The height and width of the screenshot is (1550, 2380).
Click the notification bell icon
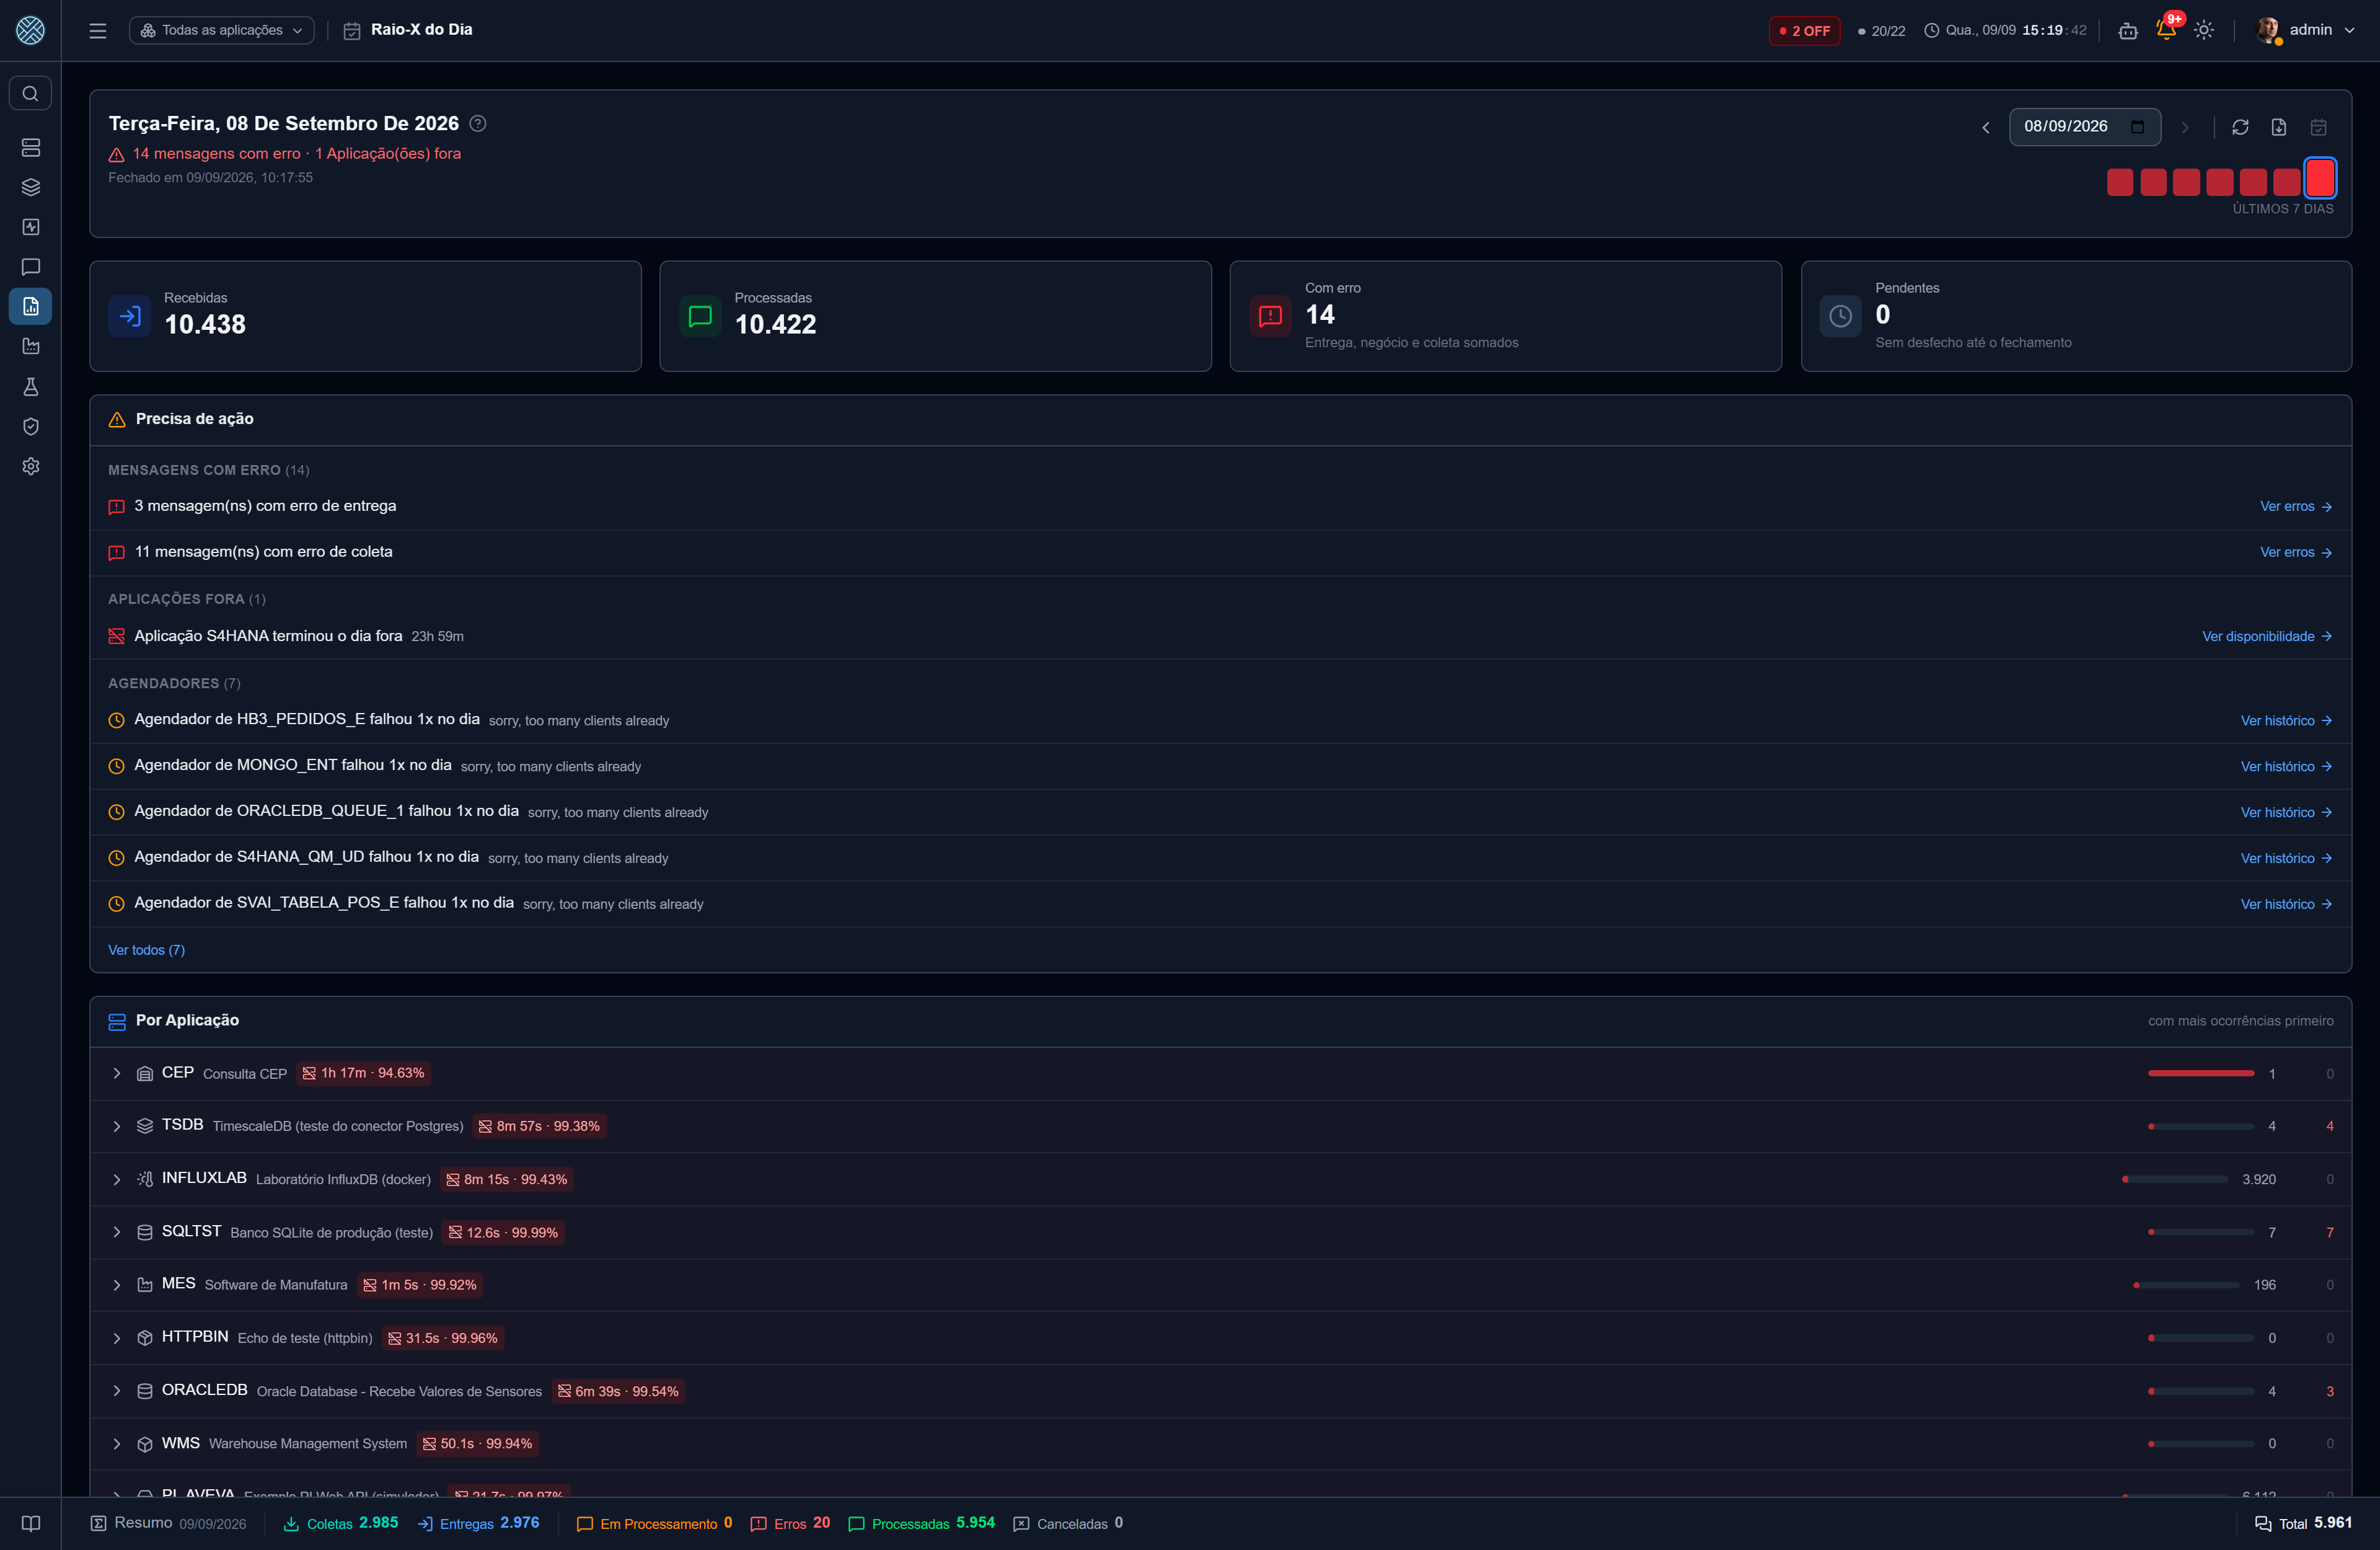[2166, 30]
